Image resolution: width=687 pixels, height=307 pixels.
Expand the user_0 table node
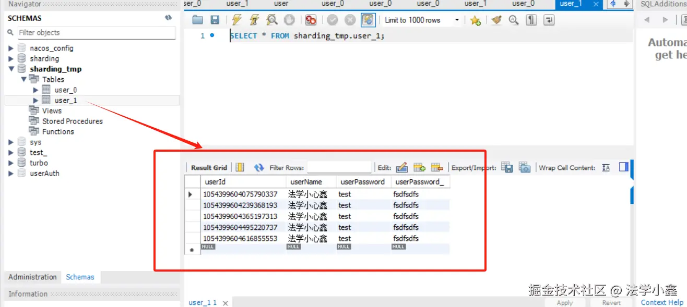(x=36, y=90)
